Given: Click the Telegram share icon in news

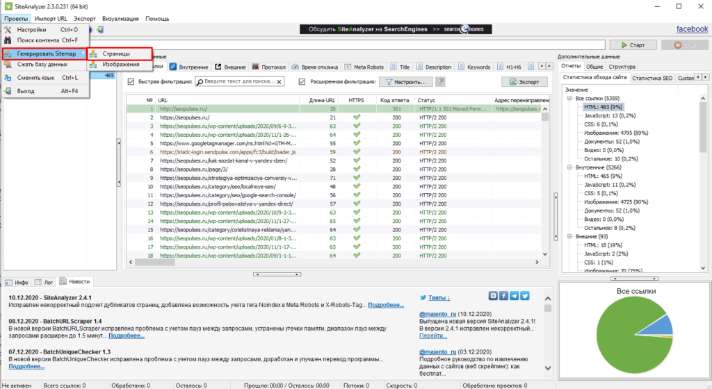Looking at the screenshot, I should [514, 296].
